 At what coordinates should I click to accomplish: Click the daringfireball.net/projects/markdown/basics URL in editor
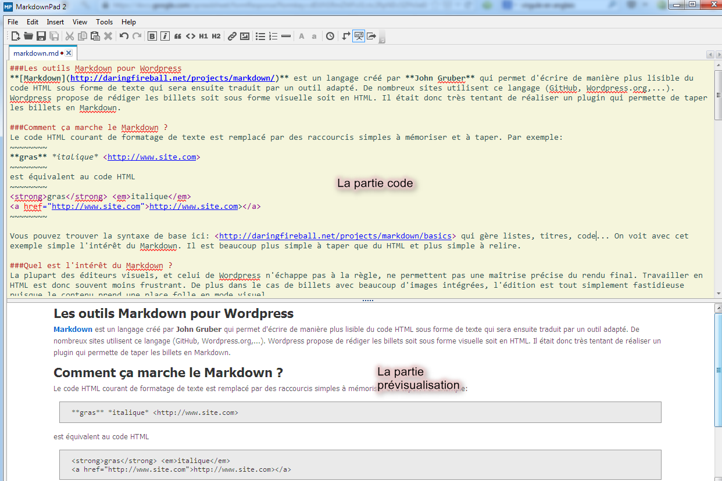[335, 236]
